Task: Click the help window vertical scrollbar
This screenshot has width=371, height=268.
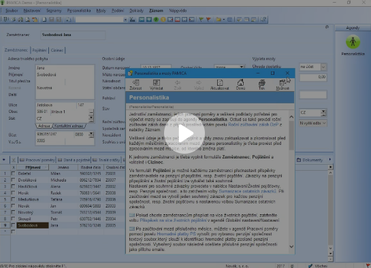Action: [x=291, y=182]
